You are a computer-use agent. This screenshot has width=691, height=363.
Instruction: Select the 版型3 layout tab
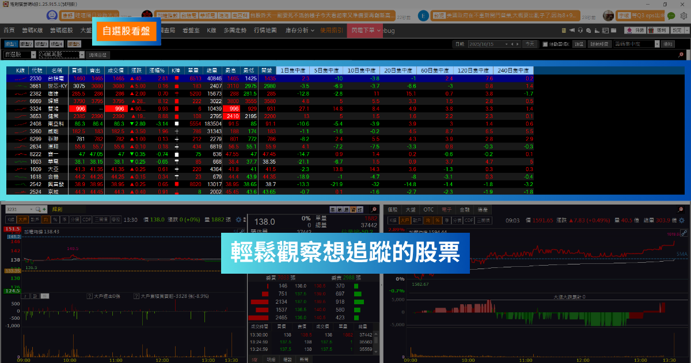[x=41, y=44]
